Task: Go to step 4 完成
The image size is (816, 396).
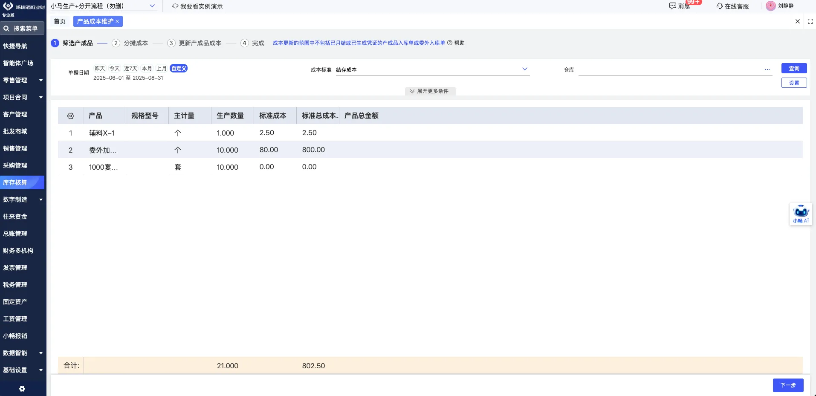Action: (x=252, y=43)
